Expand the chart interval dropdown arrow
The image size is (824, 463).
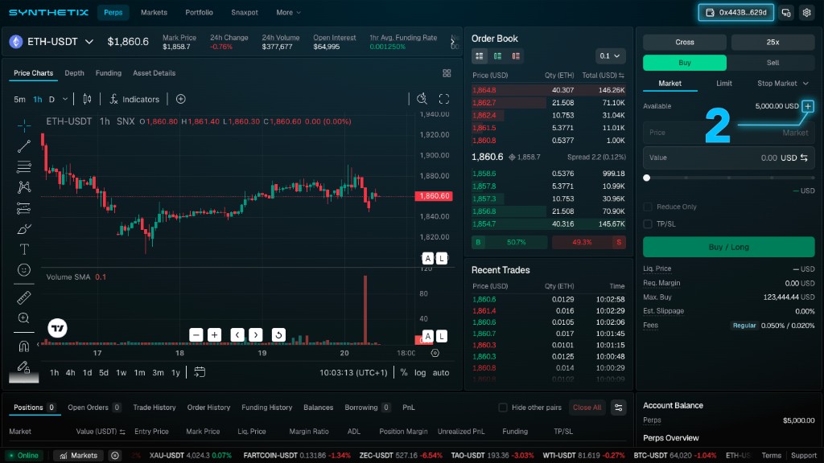pyautogui.click(x=65, y=99)
